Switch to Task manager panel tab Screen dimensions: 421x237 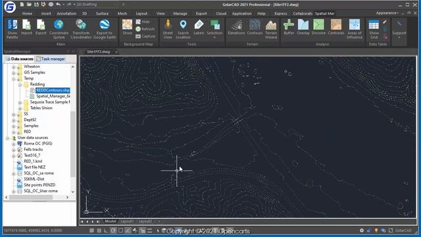pyautogui.click(x=51, y=59)
